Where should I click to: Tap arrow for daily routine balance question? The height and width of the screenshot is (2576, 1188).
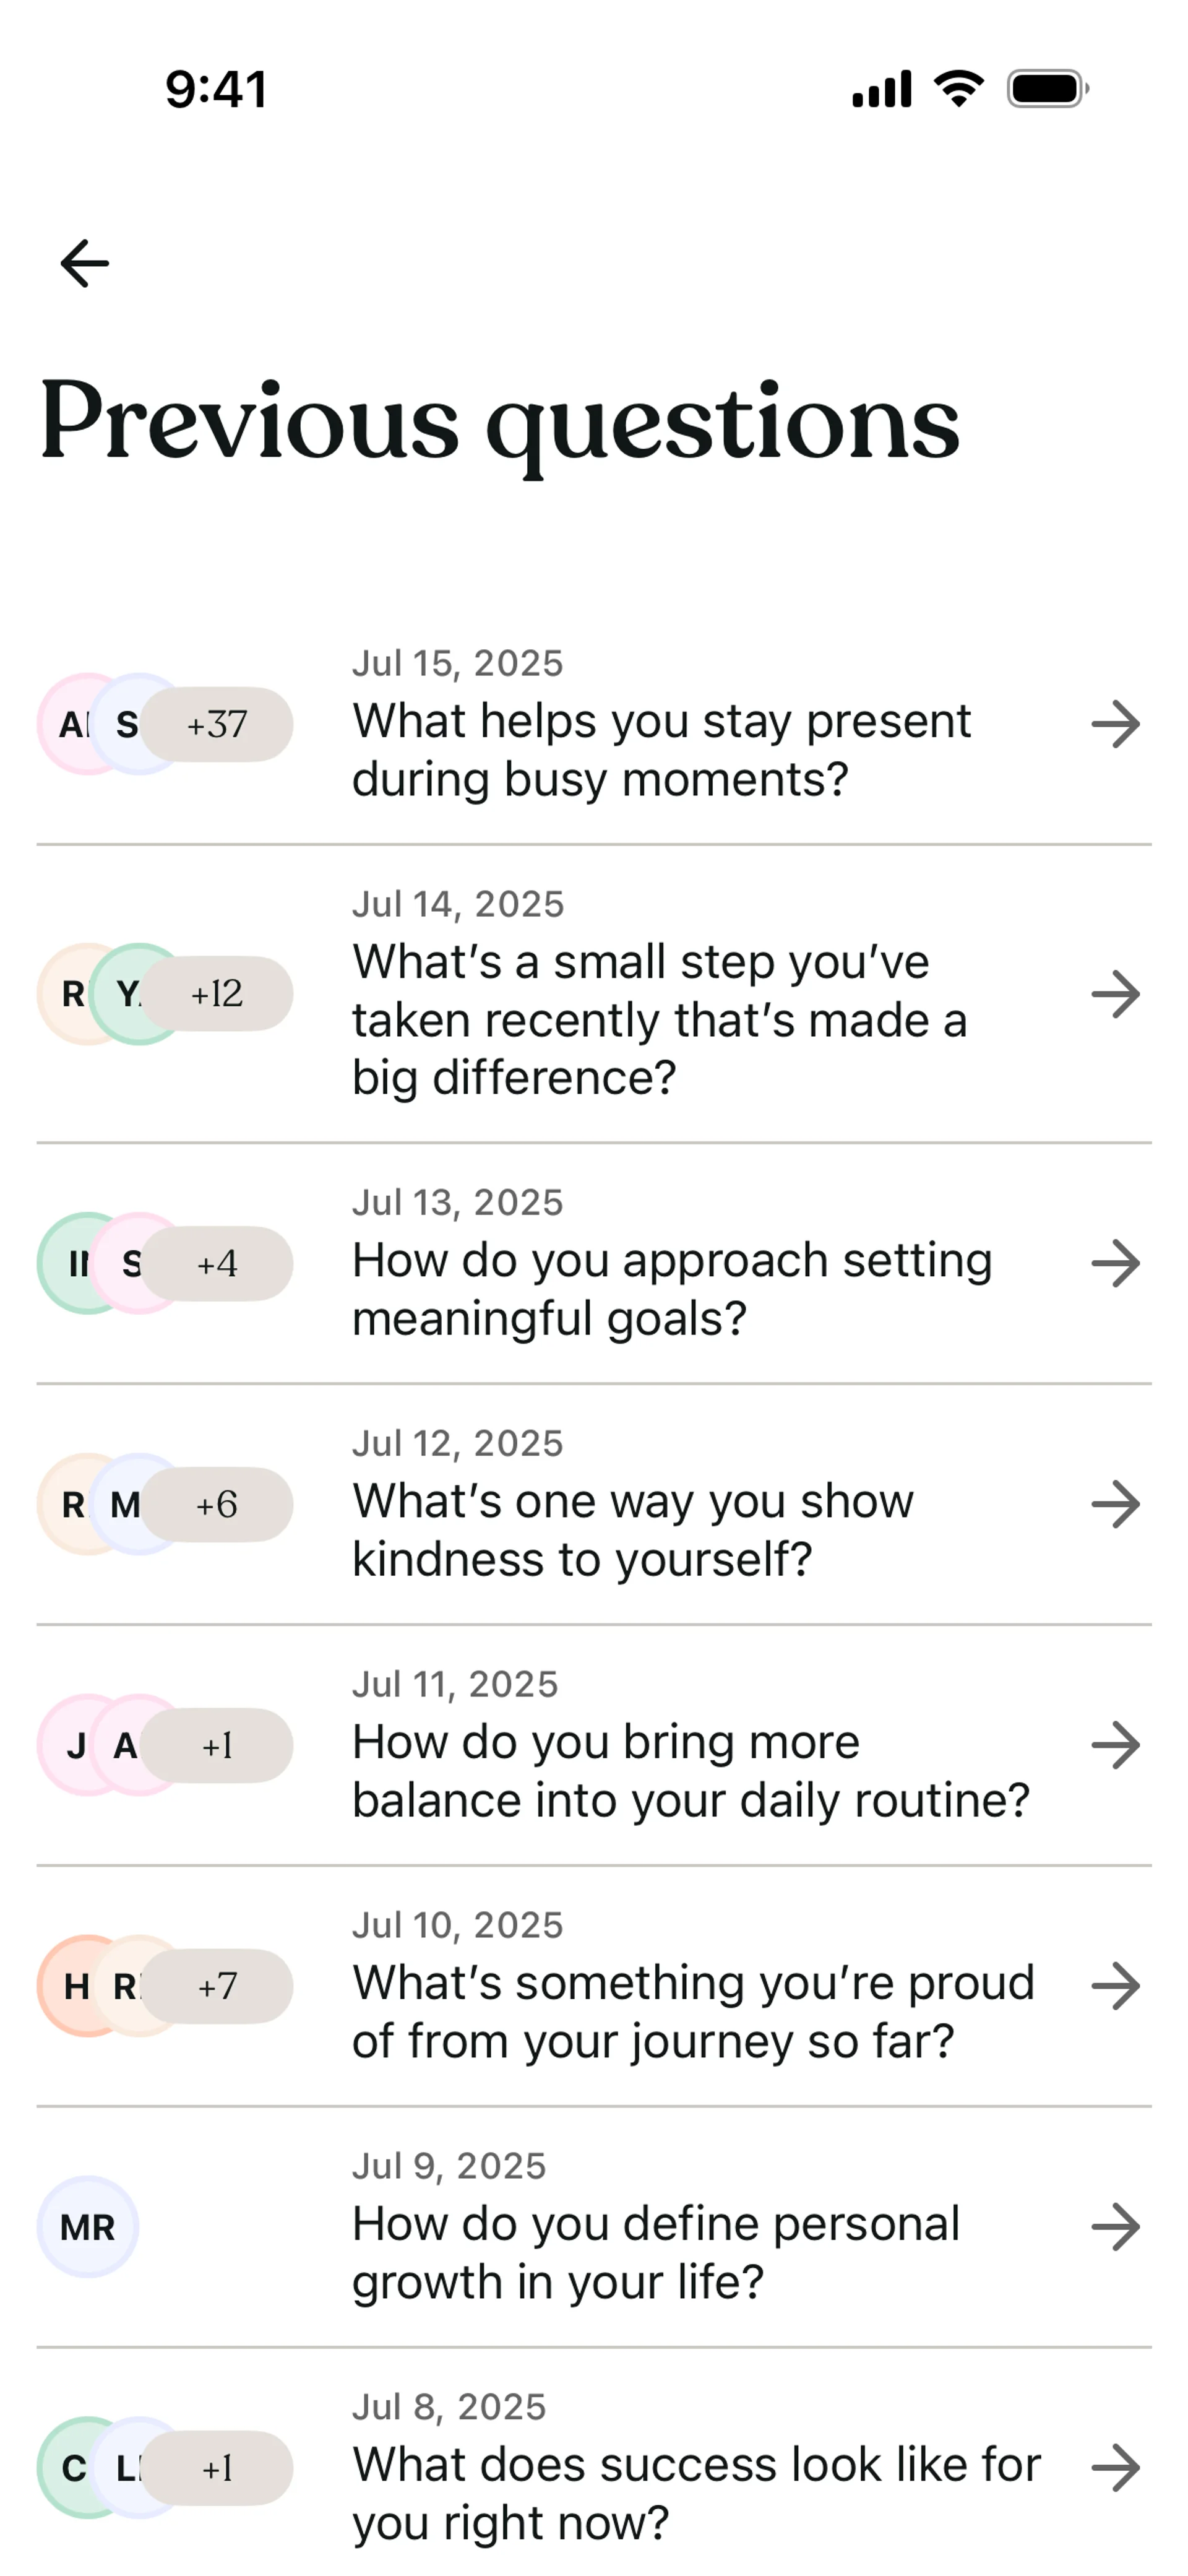(1115, 1746)
